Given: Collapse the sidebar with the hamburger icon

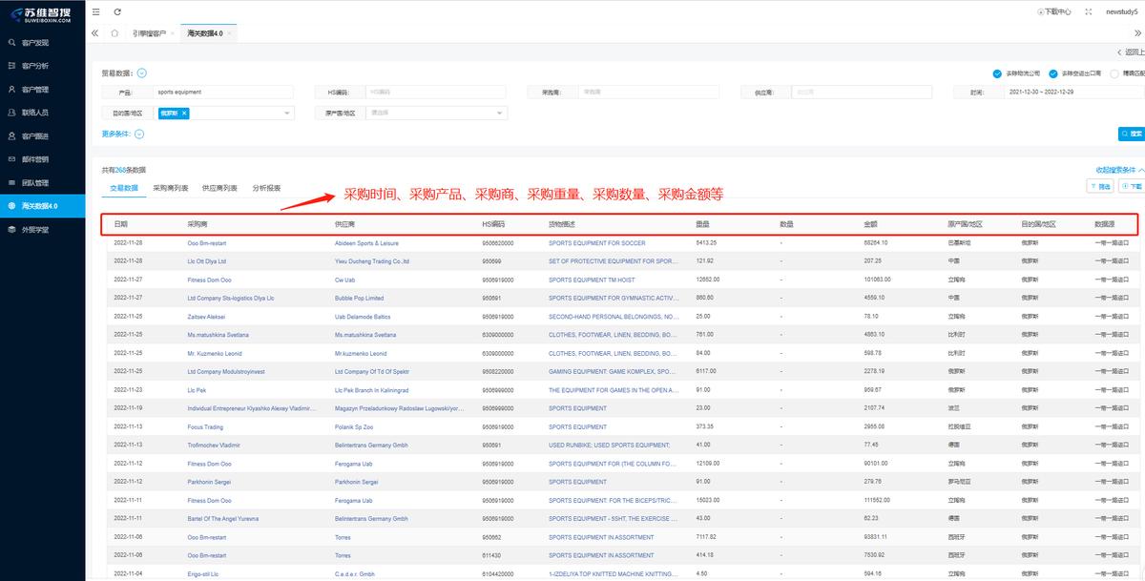Looking at the screenshot, I should point(96,11).
